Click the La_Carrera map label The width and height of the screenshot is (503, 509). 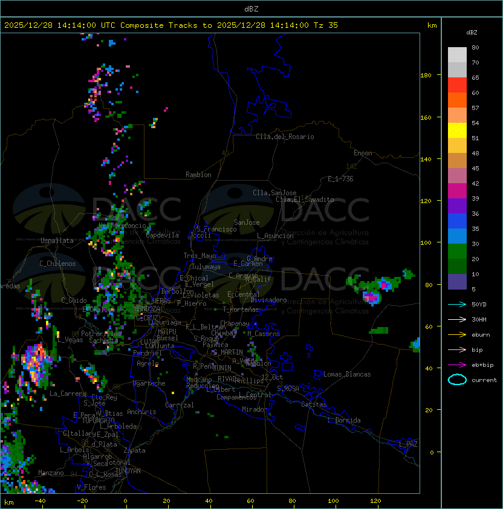click(x=68, y=394)
